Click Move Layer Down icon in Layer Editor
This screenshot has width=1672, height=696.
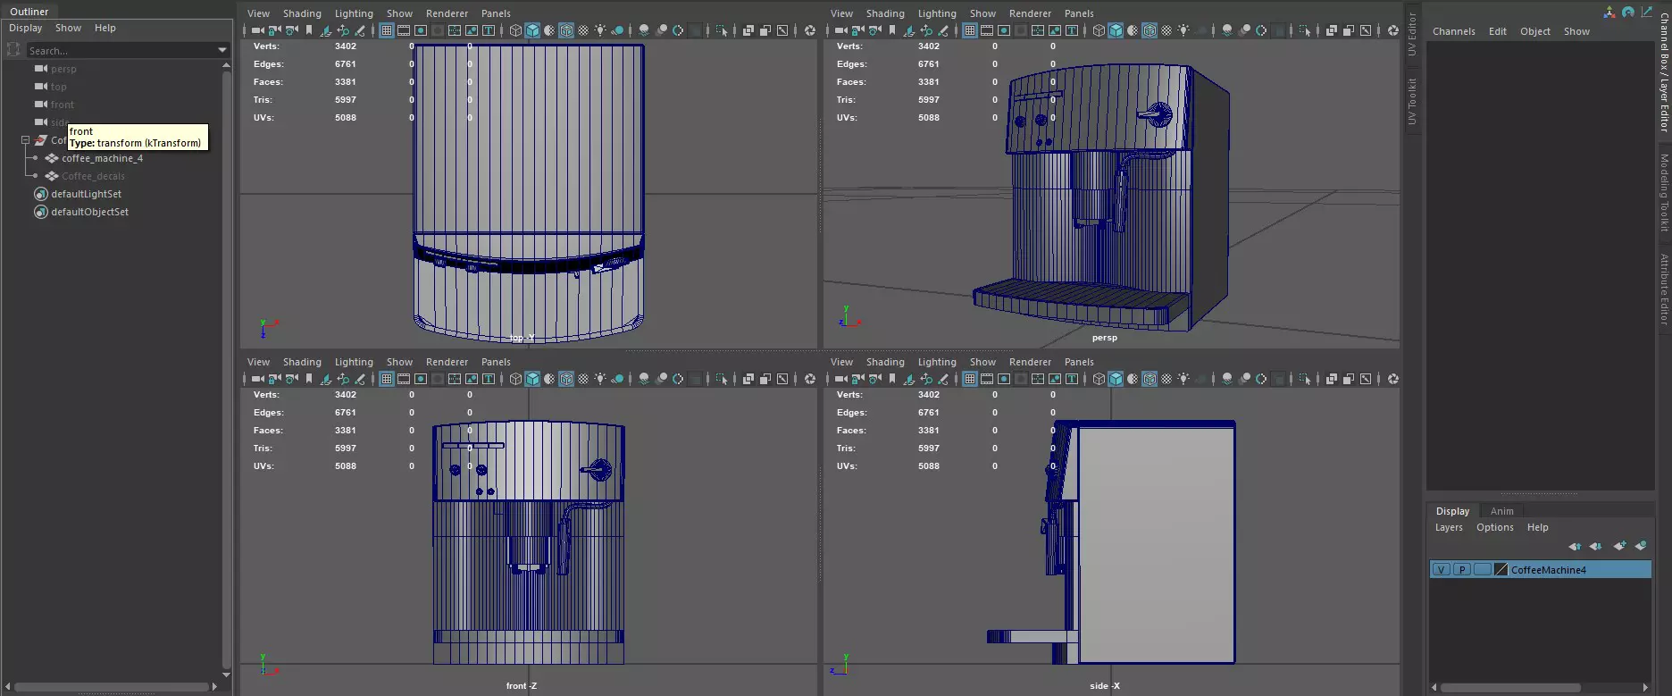1595,545
